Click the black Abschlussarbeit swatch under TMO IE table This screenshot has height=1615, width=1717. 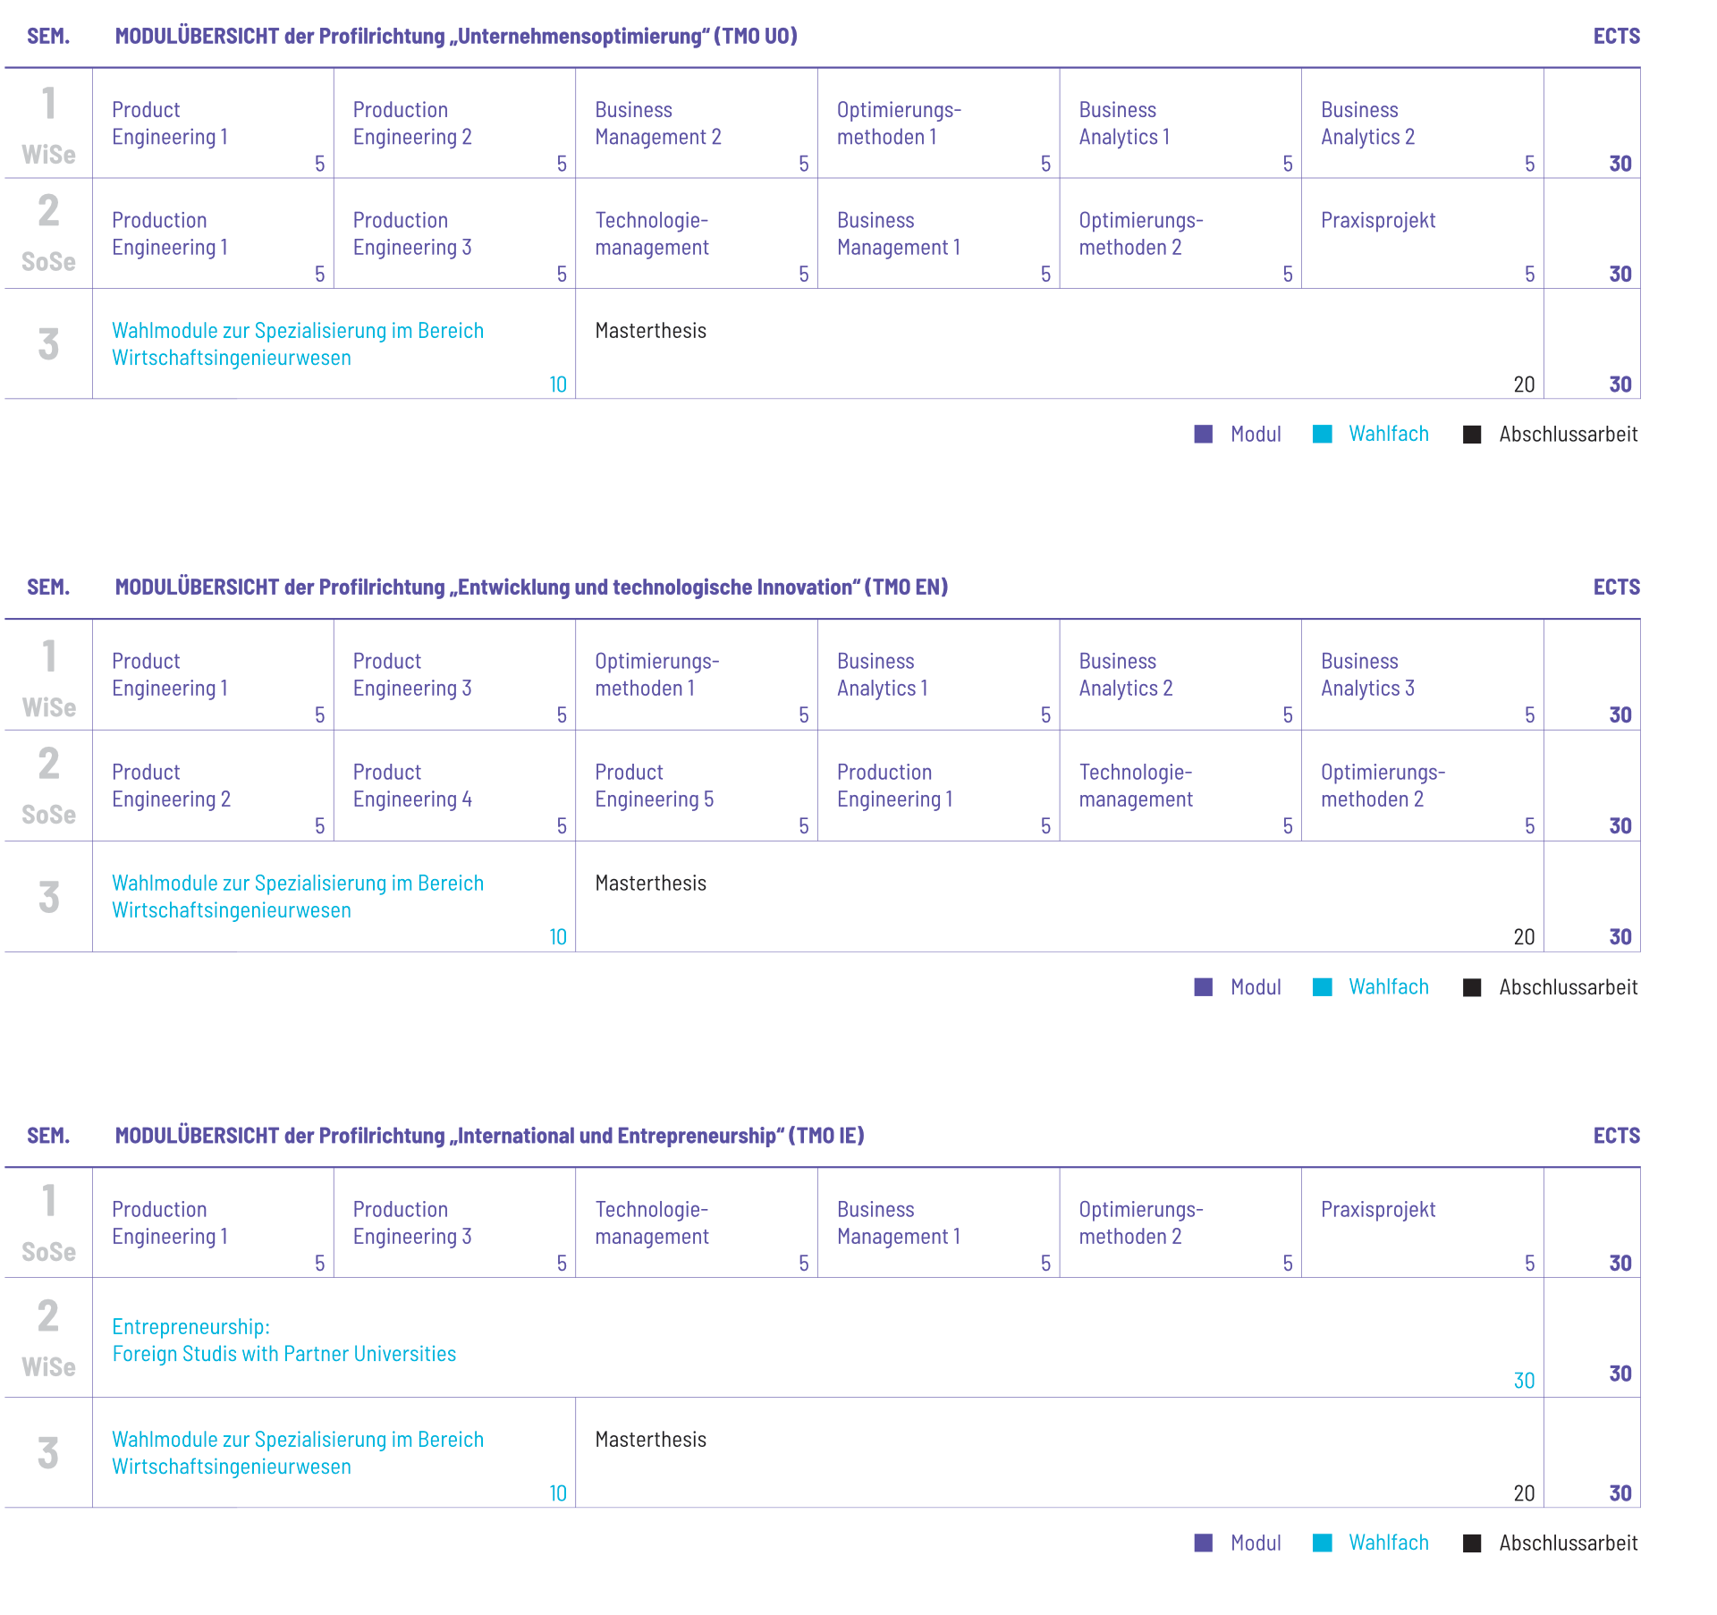[x=1472, y=1543]
